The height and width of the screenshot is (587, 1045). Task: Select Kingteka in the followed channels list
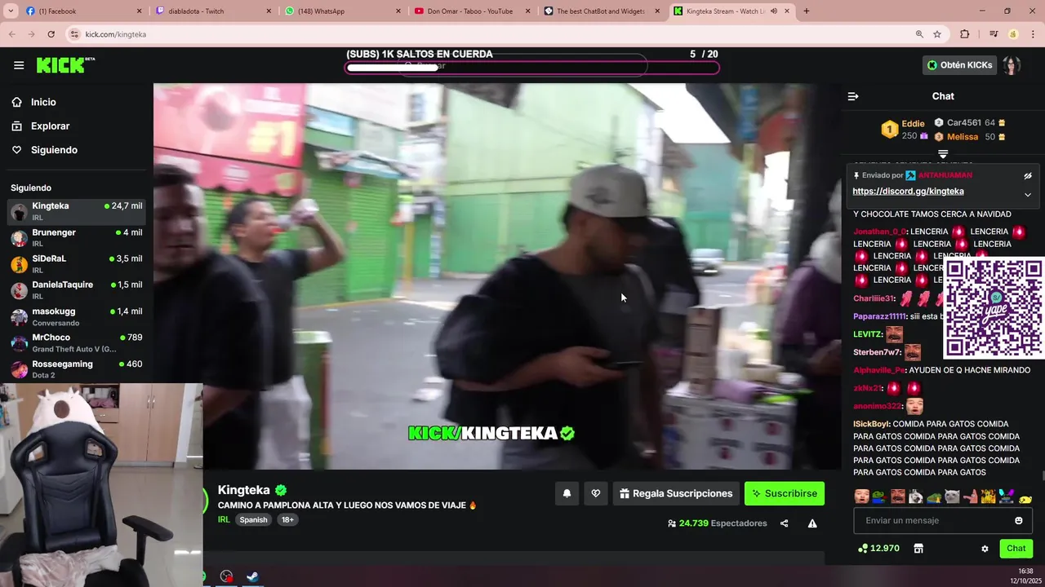tap(76, 211)
